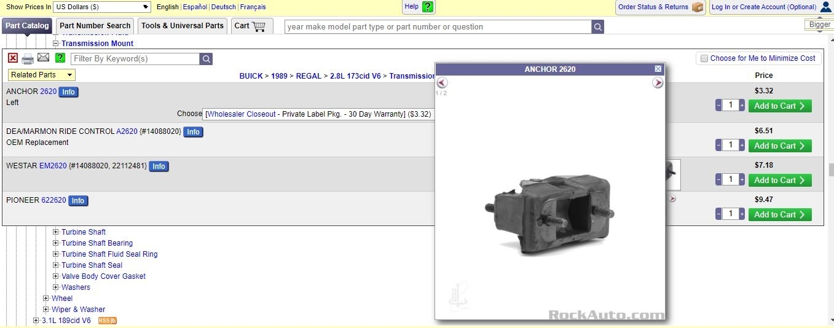The width and height of the screenshot is (834, 328).
Task: Switch to the Part Catalog tab
Action: tap(27, 26)
